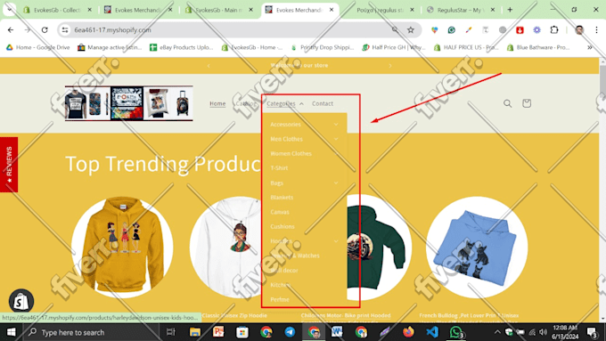Select Women Clothes category
606x341 pixels.
pyautogui.click(x=291, y=154)
